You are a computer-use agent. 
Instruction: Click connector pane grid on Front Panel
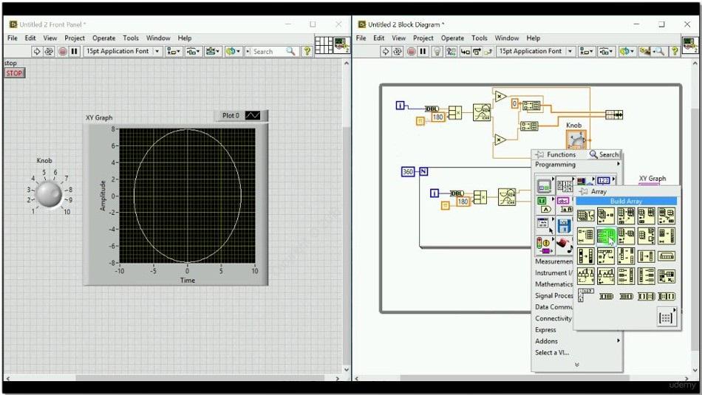point(324,45)
